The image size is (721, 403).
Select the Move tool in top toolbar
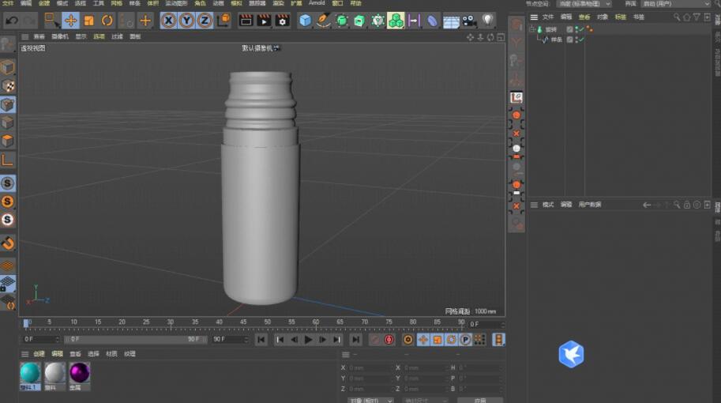coord(70,21)
